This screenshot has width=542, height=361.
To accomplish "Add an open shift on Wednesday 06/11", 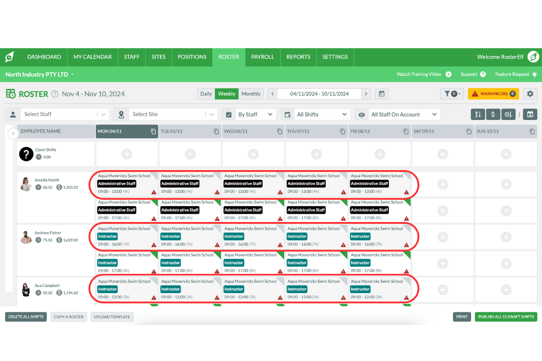I will pyautogui.click(x=253, y=154).
